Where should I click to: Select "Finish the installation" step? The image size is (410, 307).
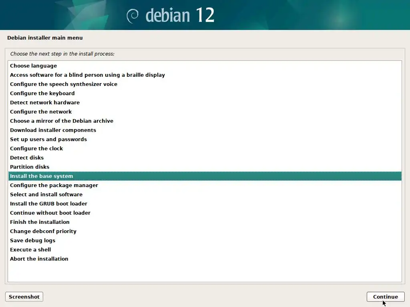205,222
